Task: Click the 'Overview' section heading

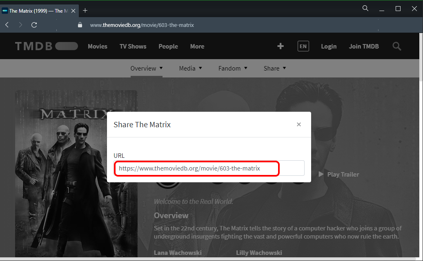Action: tap(171, 215)
